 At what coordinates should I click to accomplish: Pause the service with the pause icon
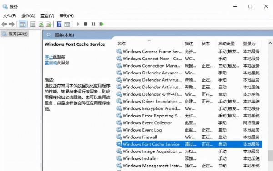[93, 24]
